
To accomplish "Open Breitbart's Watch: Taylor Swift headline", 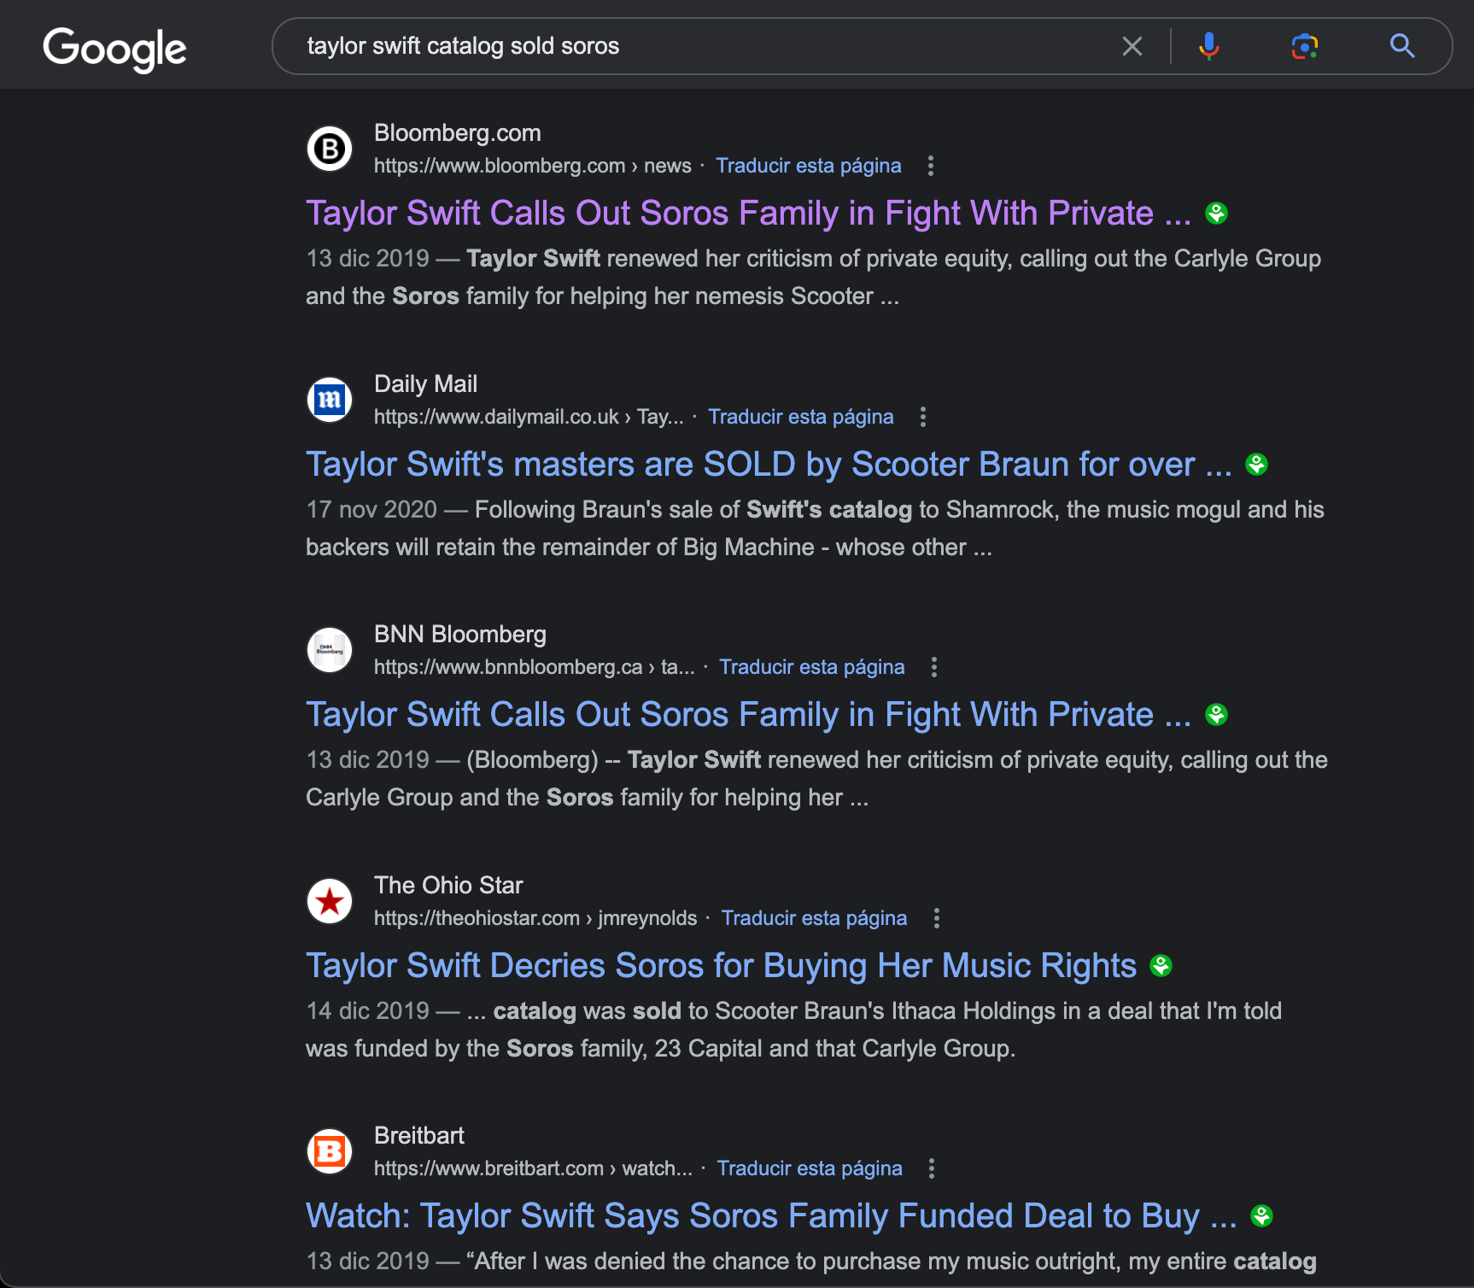I will [770, 1216].
